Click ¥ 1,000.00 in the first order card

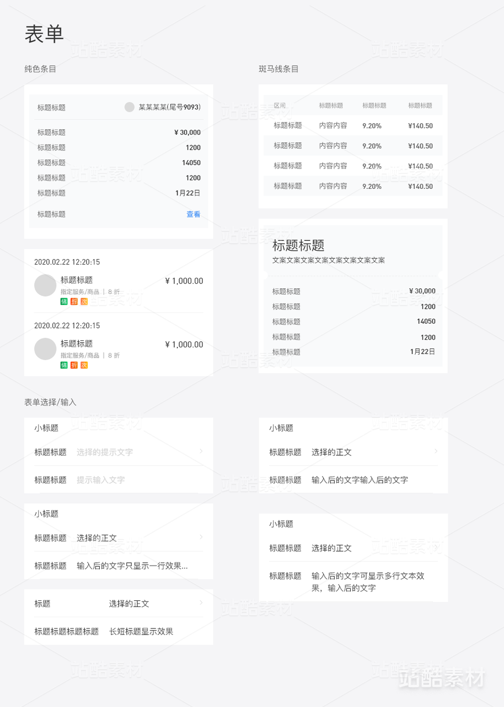click(x=184, y=281)
